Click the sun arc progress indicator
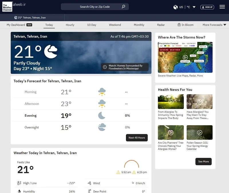This screenshot has height=193, width=229. (131, 164)
